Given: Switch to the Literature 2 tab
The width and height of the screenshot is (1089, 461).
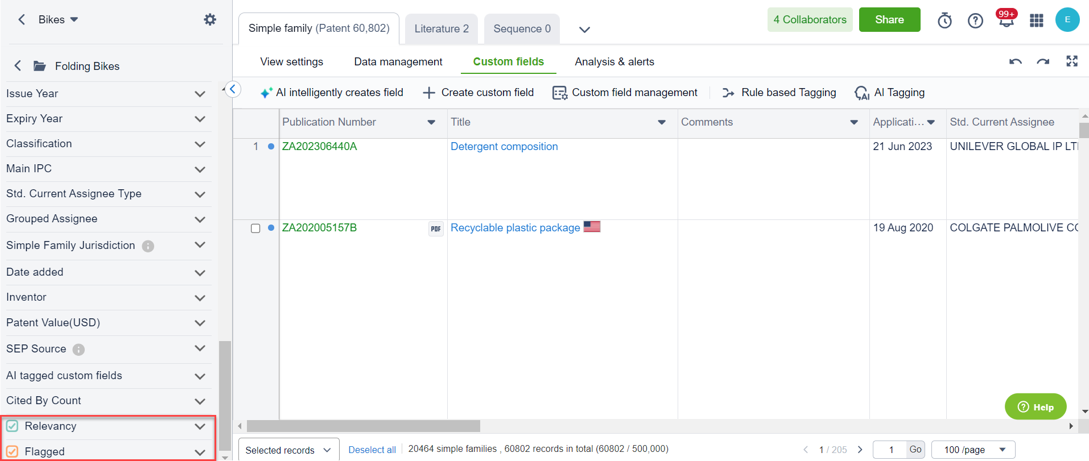Looking at the screenshot, I should (x=442, y=29).
